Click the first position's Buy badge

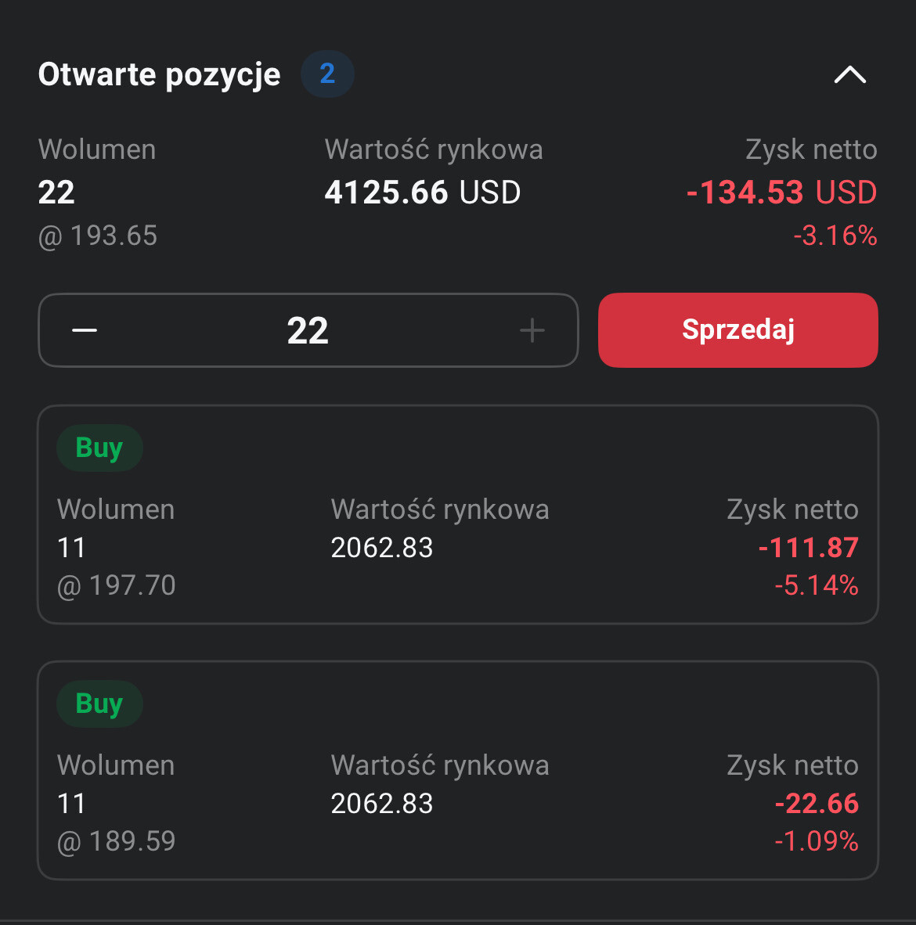tap(99, 448)
